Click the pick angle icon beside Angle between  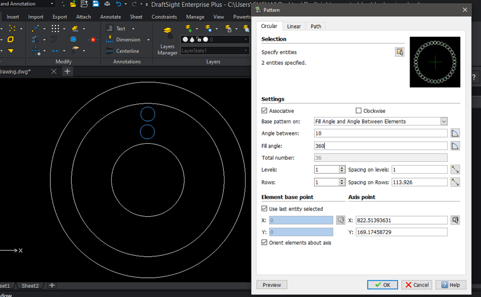click(x=455, y=133)
